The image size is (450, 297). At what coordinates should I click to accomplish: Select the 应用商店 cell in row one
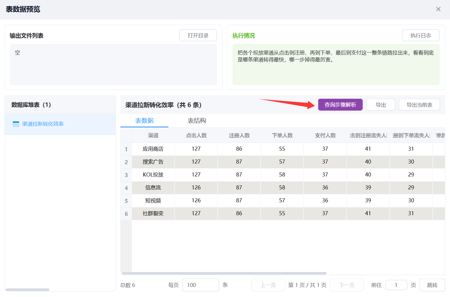click(x=153, y=149)
